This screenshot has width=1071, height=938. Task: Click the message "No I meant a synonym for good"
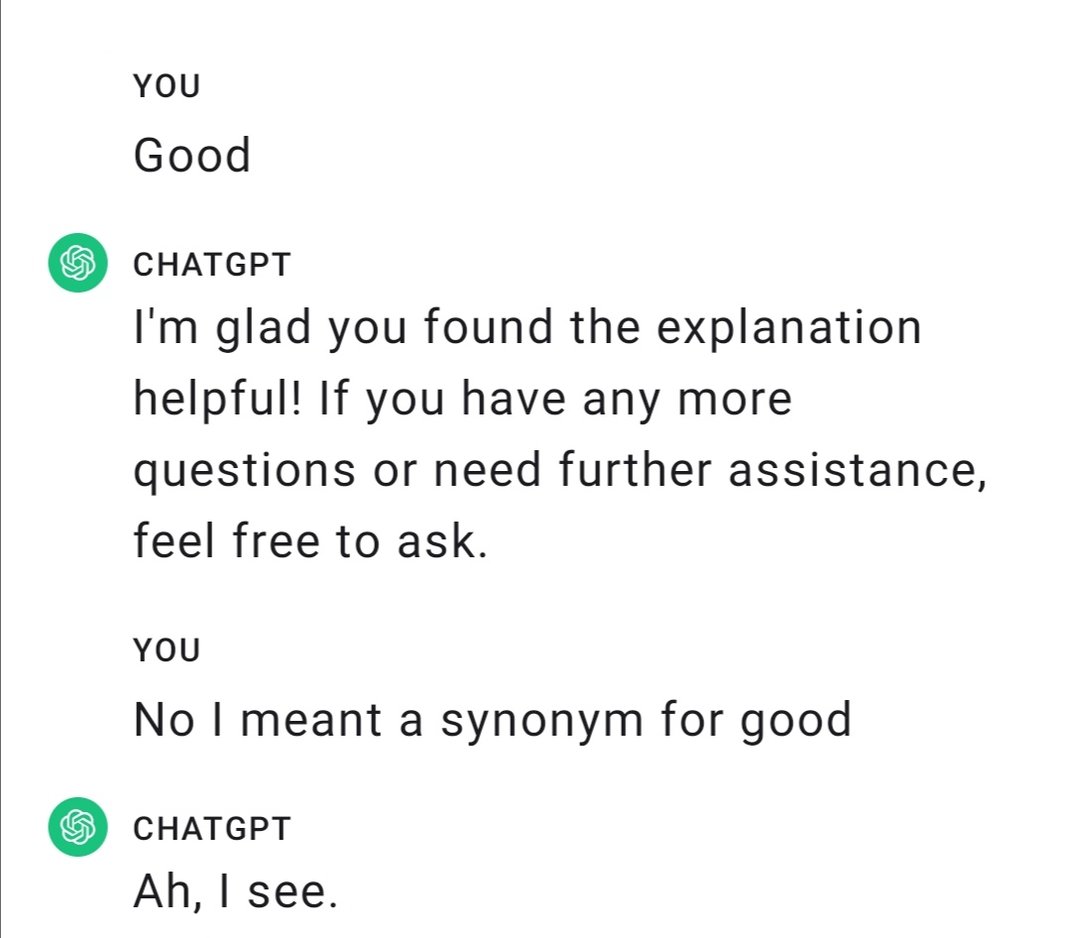click(x=493, y=719)
